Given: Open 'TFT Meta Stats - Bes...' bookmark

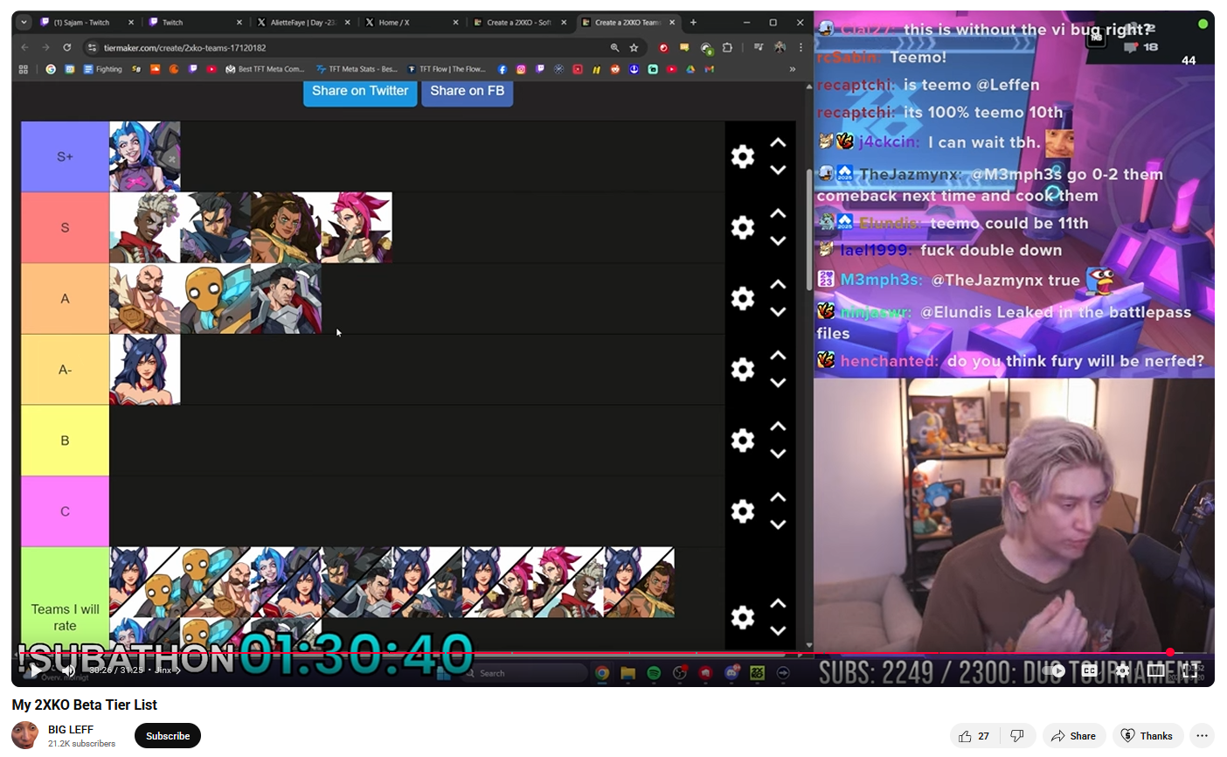Looking at the screenshot, I should coord(357,69).
